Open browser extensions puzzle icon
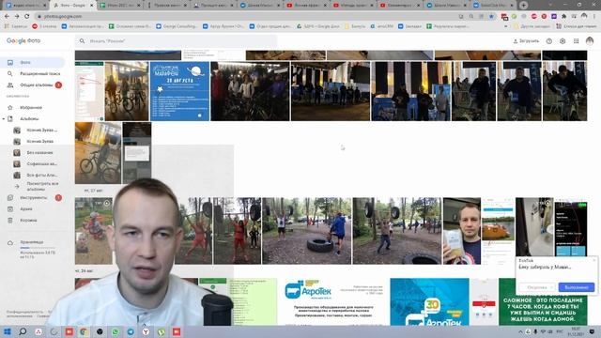The height and width of the screenshot is (338, 601). click(x=563, y=17)
